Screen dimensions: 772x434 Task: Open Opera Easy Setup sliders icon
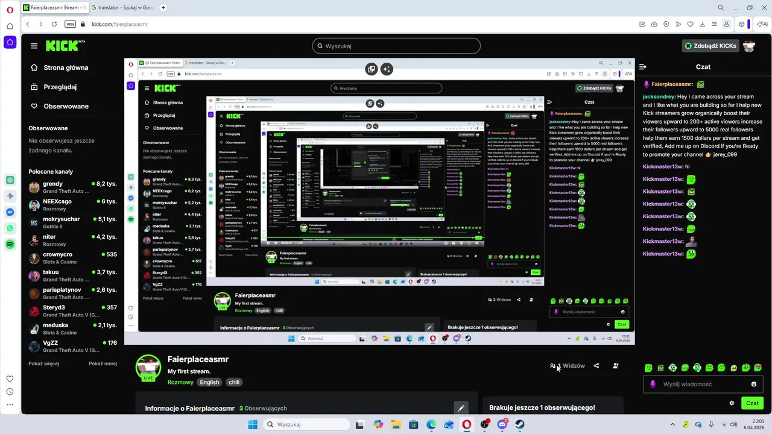click(x=714, y=24)
